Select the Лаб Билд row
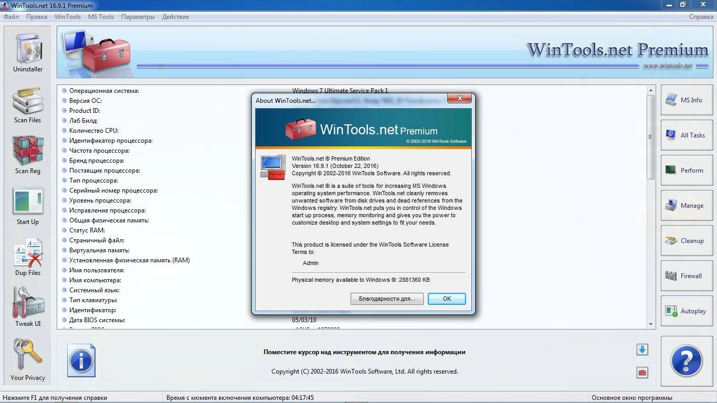The height and width of the screenshot is (403, 717). pyautogui.click(x=353, y=121)
